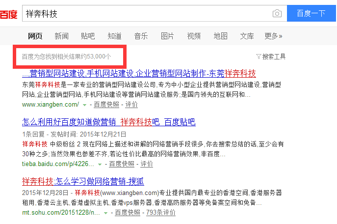Open 百度快照 for mt.sohu.com result
Viewport: 337px width, 224px height.
(x=128, y=213)
